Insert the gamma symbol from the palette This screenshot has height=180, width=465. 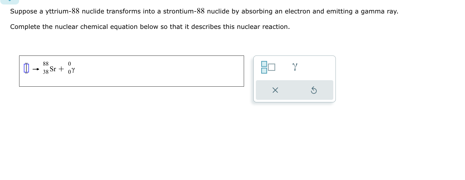(294, 66)
